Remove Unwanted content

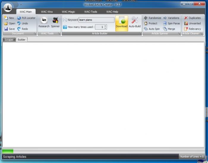pyautogui.click(x=193, y=23)
